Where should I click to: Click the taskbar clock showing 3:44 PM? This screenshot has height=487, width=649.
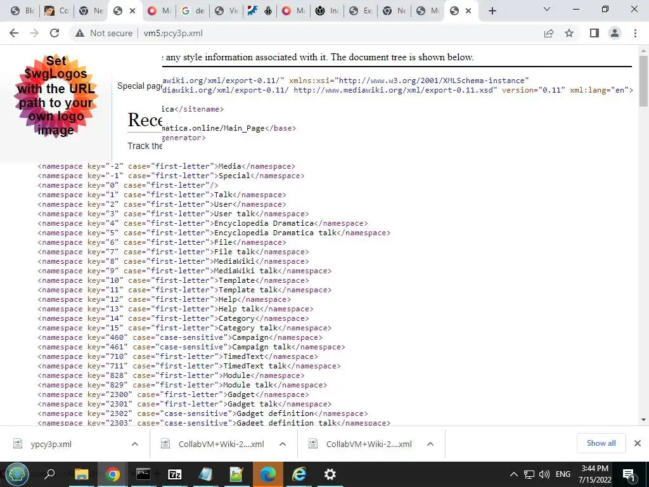point(594,474)
